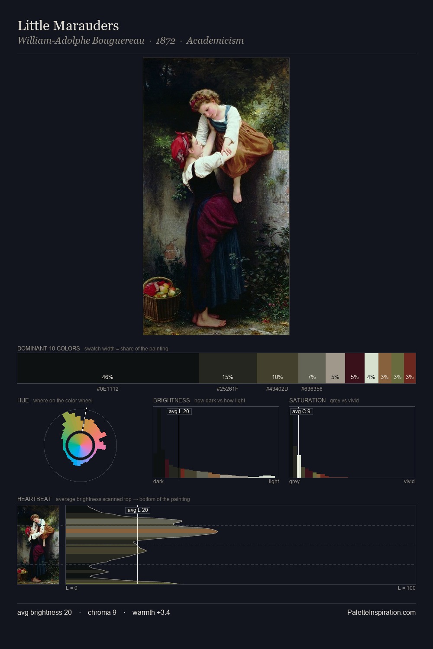433x649 pixels.
Task: Click the SATURATION section heading
Action: 307,400
